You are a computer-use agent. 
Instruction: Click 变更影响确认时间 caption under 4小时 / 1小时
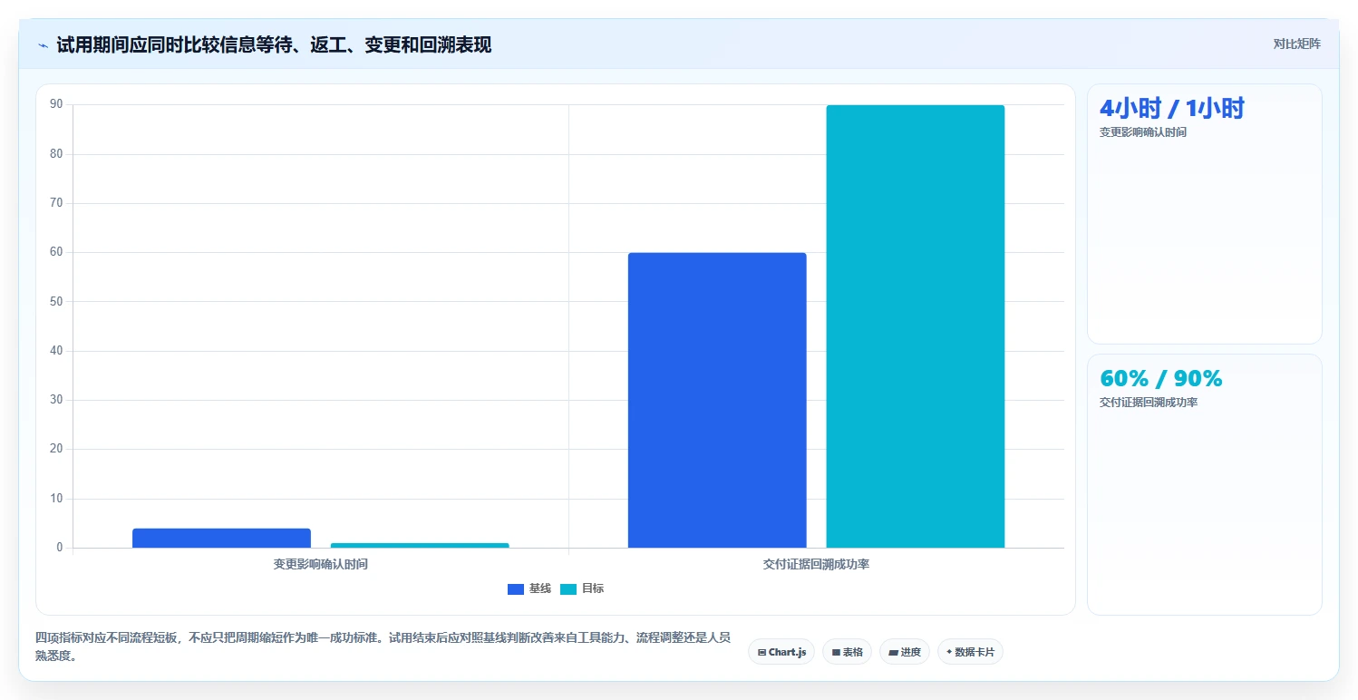1143,132
